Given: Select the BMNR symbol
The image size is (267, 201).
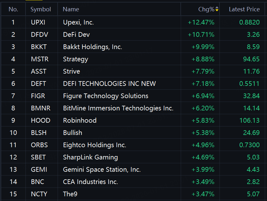Looking at the screenshot, I should click(41, 108).
